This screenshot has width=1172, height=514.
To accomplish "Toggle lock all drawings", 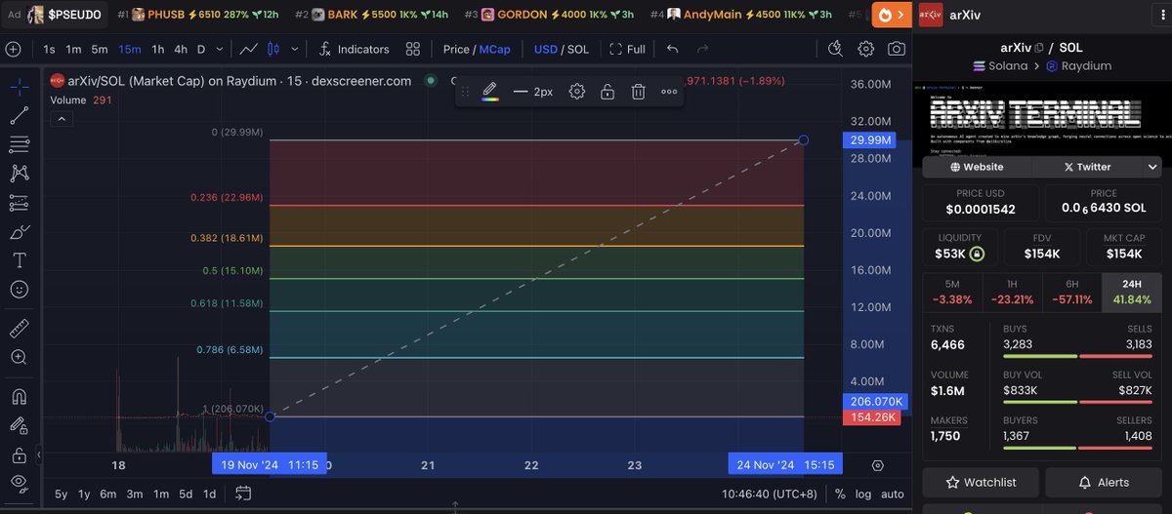I will coord(19,455).
